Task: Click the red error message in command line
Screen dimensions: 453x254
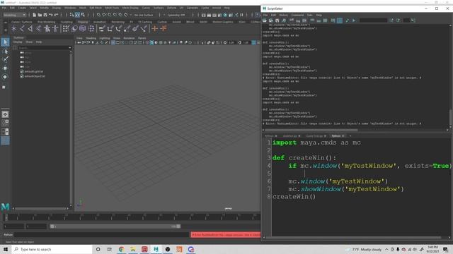Action: click(x=225, y=235)
